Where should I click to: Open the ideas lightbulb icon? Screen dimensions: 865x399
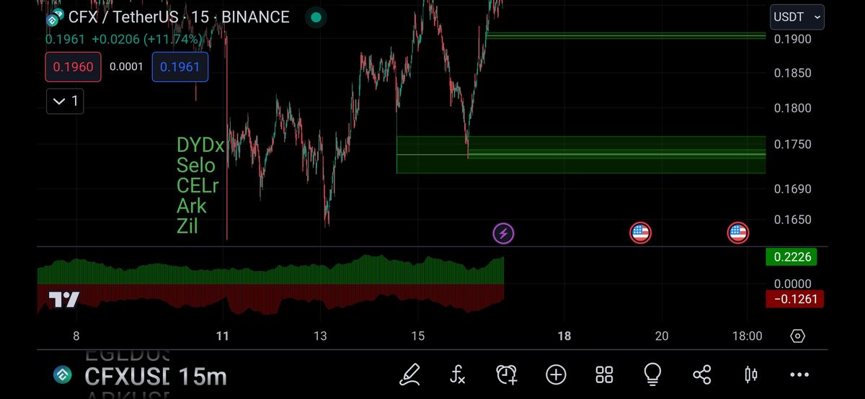tap(652, 373)
